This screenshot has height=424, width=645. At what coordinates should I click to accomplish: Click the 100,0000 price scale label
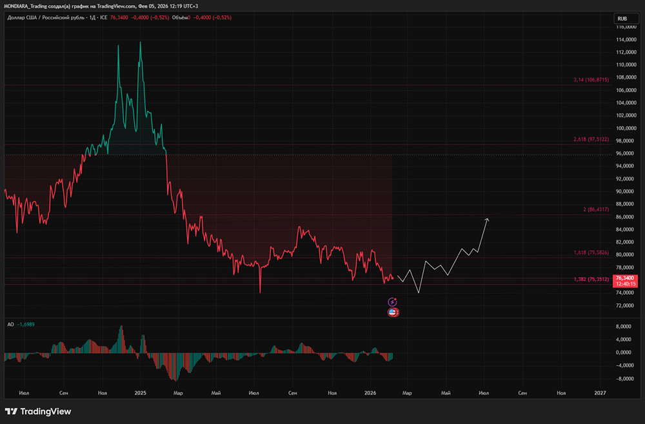[x=626, y=128]
